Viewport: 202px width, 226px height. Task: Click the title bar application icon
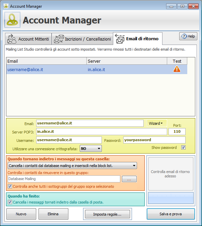[5, 6]
